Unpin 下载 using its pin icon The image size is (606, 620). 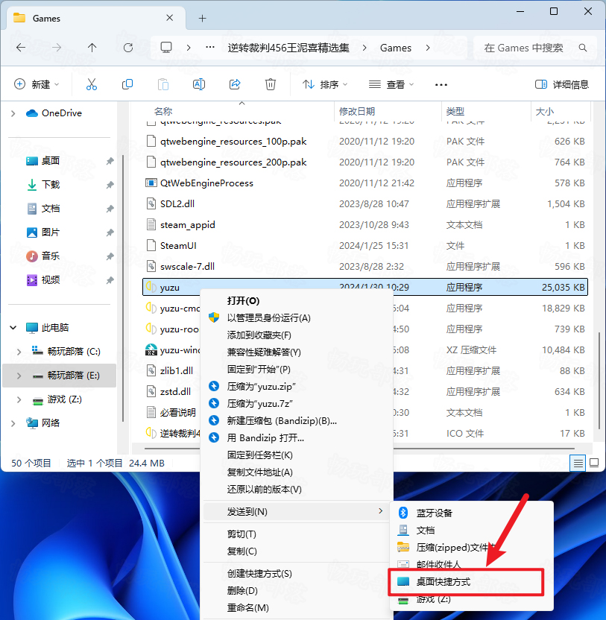(x=110, y=185)
